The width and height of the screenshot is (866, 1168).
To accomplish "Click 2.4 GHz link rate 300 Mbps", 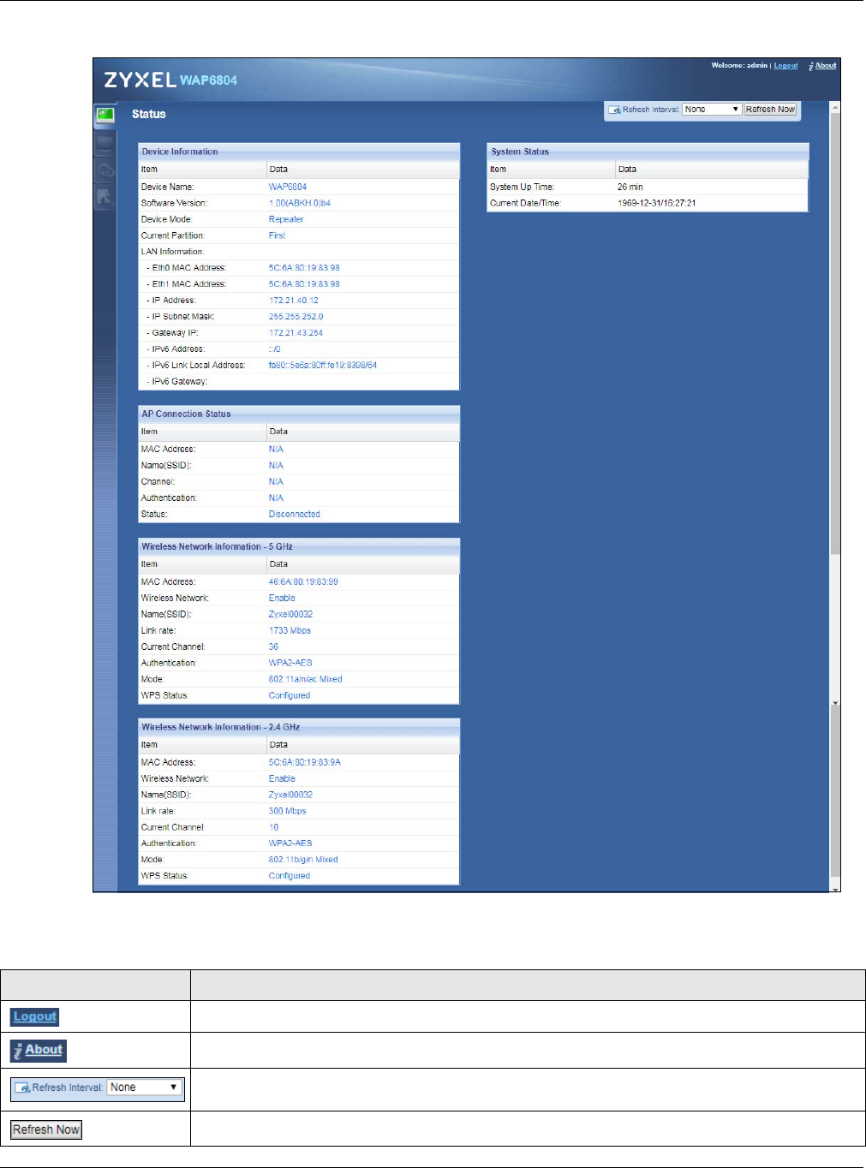I will click(287, 812).
